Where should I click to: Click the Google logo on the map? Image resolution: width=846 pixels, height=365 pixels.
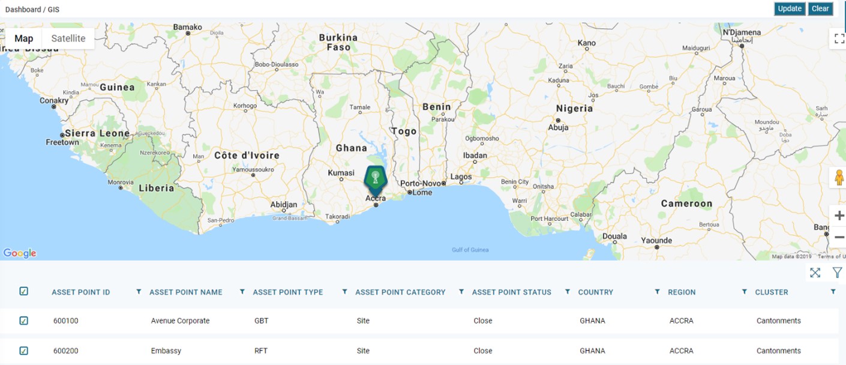(20, 253)
